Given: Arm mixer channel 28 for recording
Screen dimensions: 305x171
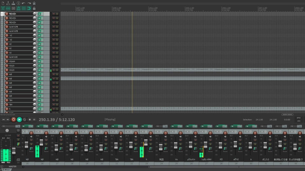Looking at the screenshot, I should coord(225,133).
